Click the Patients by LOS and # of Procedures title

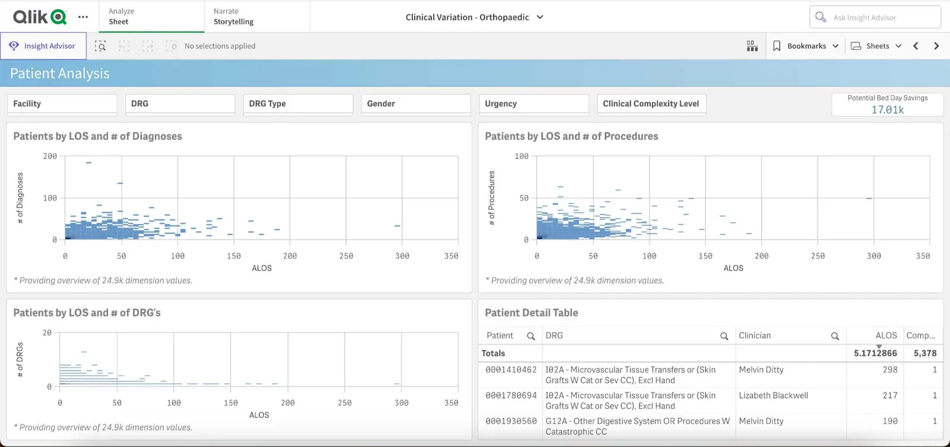571,136
